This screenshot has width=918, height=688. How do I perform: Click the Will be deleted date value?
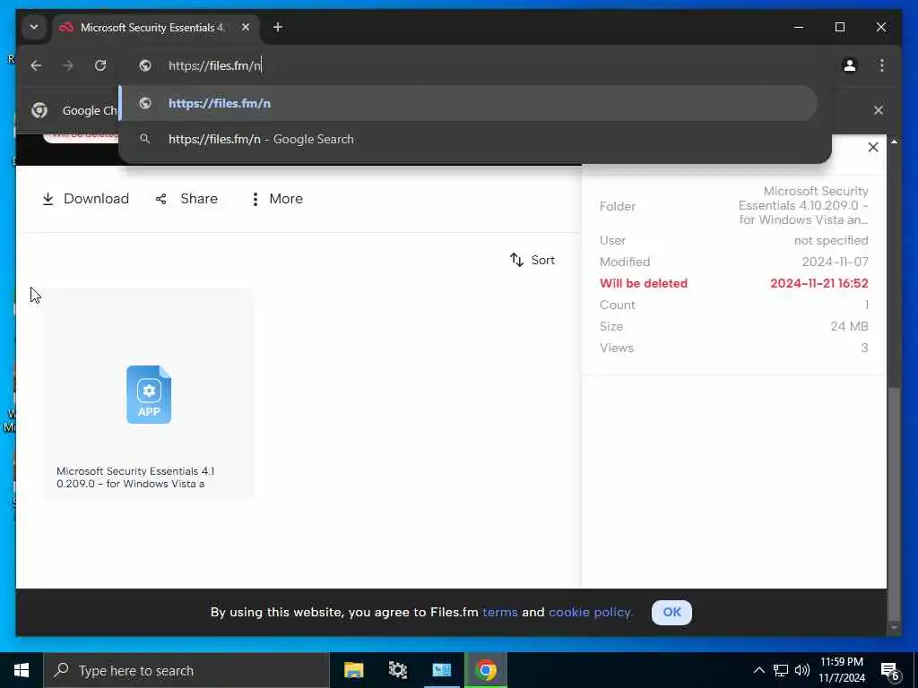819,283
